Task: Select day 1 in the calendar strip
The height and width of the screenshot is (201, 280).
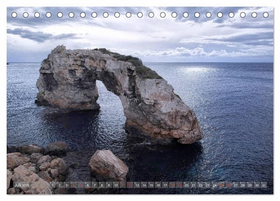Action: coord(52,185)
